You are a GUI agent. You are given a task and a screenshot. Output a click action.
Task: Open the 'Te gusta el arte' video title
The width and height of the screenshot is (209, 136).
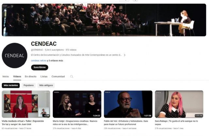click(176, 123)
